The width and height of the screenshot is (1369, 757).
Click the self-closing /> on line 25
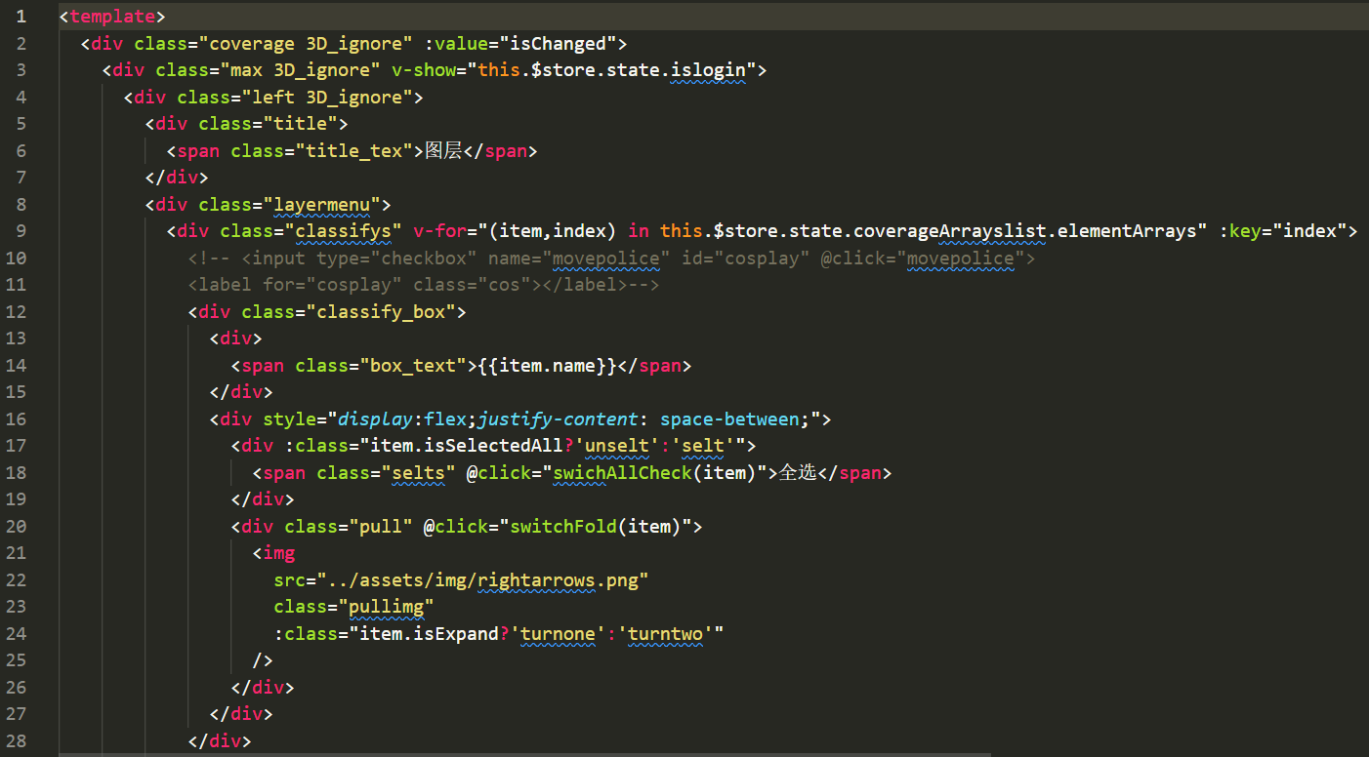coord(263,660)
